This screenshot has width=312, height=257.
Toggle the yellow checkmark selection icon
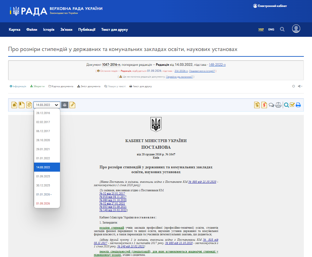tap(292, 105)
